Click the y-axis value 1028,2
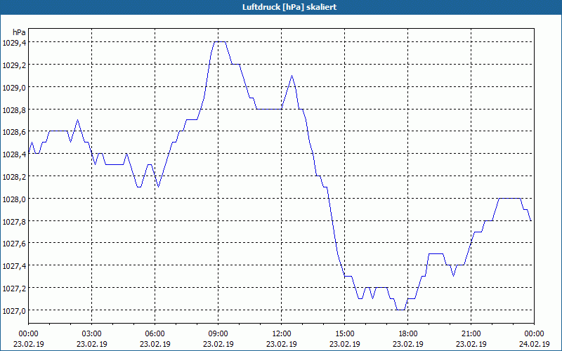Screen dimensions: 562x351 click(x=14, y=177)
